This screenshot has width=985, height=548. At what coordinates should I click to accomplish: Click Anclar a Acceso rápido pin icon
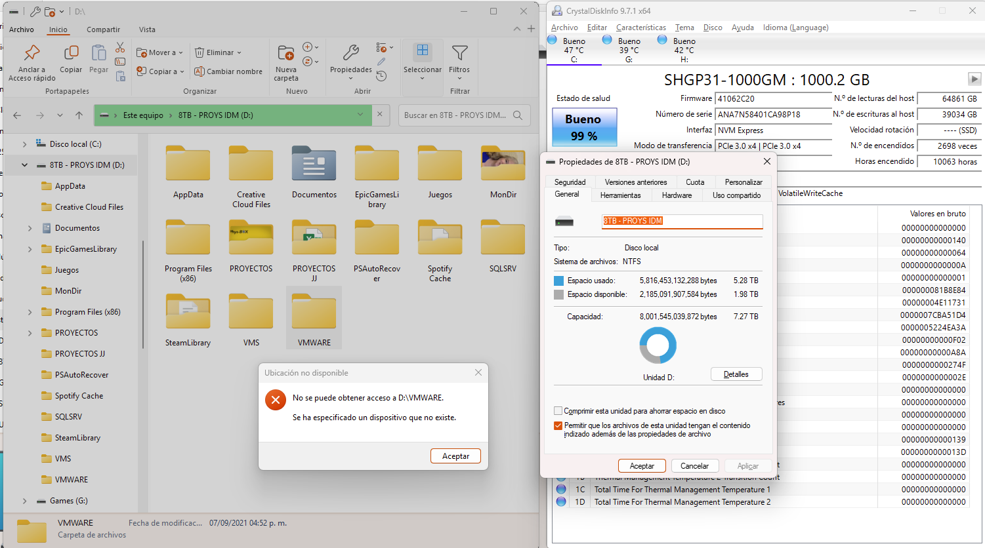[31, 52]
